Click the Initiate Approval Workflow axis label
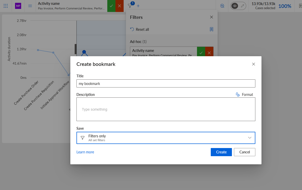Viewport: 302px width, 190px height. point(55,95)
